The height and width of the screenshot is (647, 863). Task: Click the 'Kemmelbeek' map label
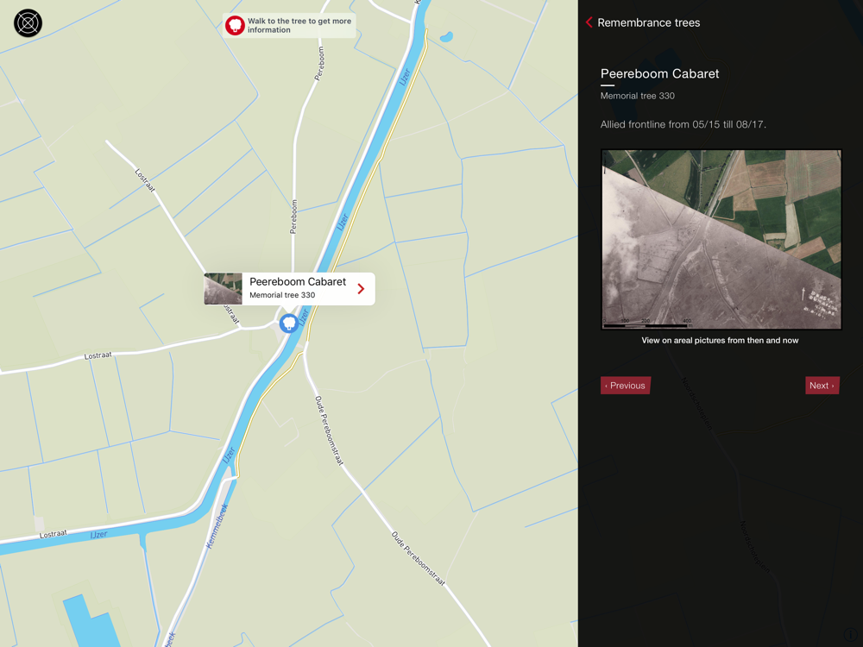pyautogui.click(x=217, y=526)
